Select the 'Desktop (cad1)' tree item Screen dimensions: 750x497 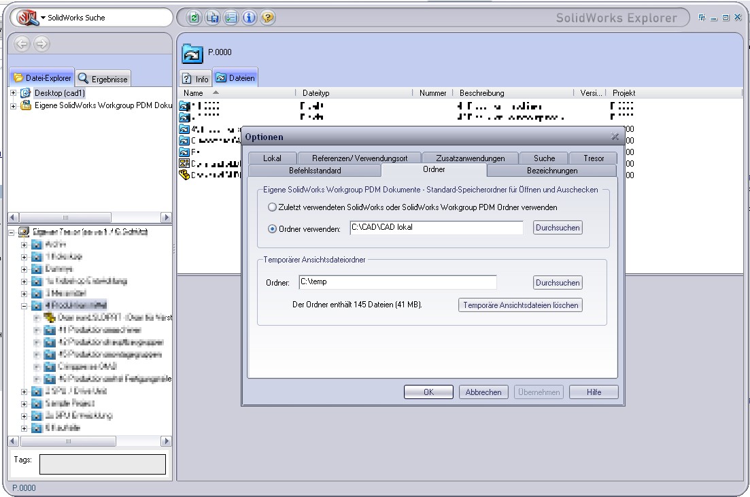pyautogui.click(x=59, y=92)
